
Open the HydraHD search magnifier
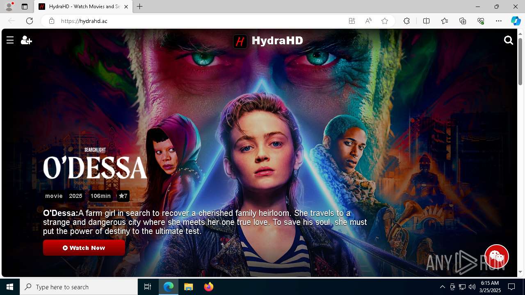pos(509,40)
